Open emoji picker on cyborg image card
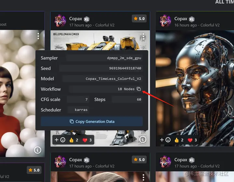234x182 pixels. click(168, 140)
